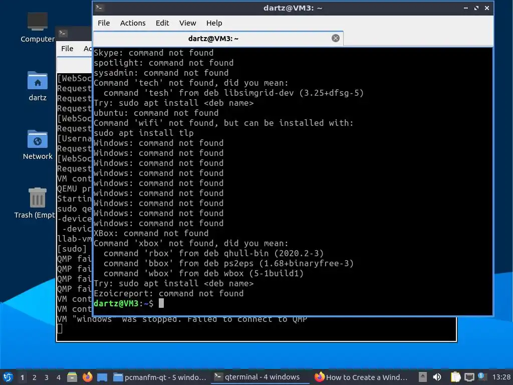Open the network status tray icon
The width and height of the screenshot is (513, 385).
point(469,377)
